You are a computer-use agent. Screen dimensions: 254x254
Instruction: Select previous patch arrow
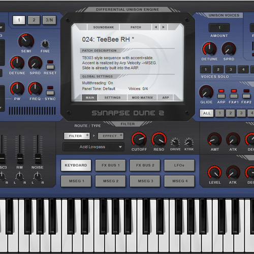click(155, 27)
